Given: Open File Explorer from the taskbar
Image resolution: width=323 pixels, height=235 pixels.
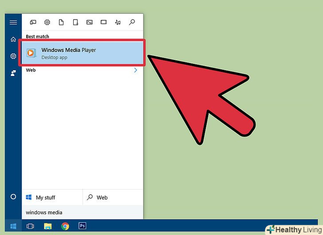Looking at the screenshot, I should 48,226.
